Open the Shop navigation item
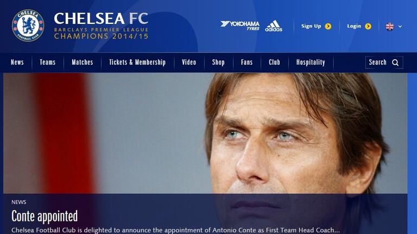Screen dimensions: 417x234 [218, 62]
